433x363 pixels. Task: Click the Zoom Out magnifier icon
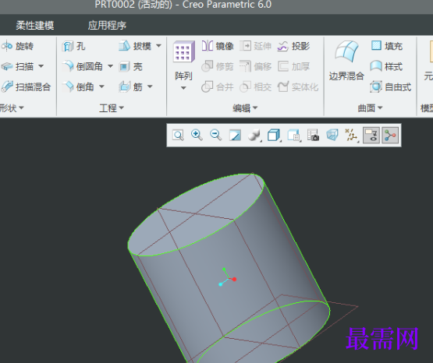click(215, 135)
